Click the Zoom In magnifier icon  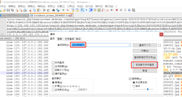click(x=63, y=10)
